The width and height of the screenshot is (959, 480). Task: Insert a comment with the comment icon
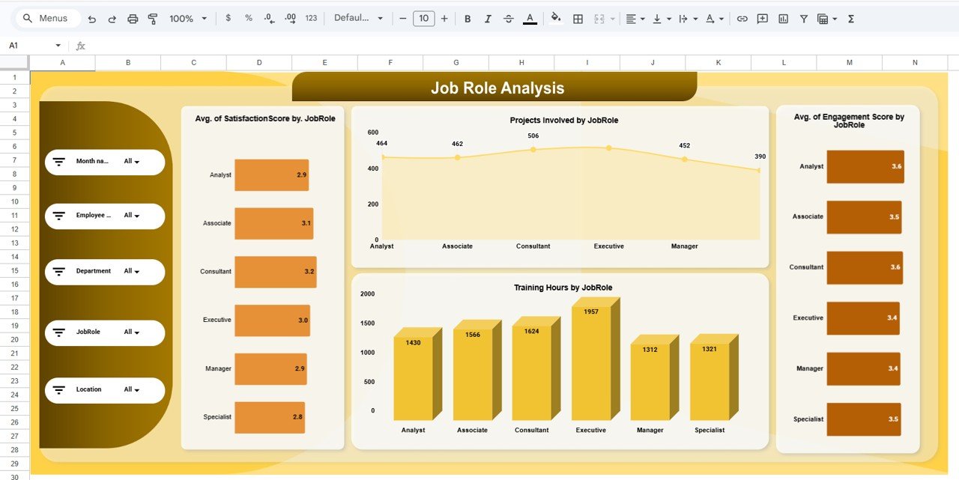762,18
